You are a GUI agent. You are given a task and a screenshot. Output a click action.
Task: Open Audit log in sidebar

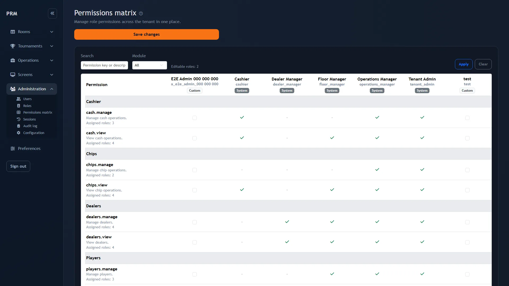(x=30, y=126)
